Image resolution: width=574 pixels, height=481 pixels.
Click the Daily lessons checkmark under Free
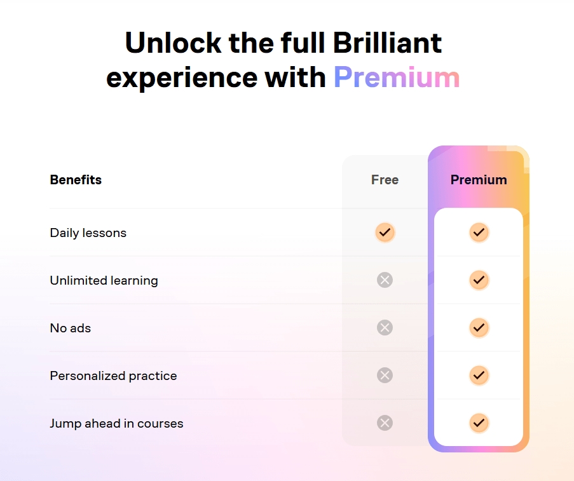click(x=385, y=233)
